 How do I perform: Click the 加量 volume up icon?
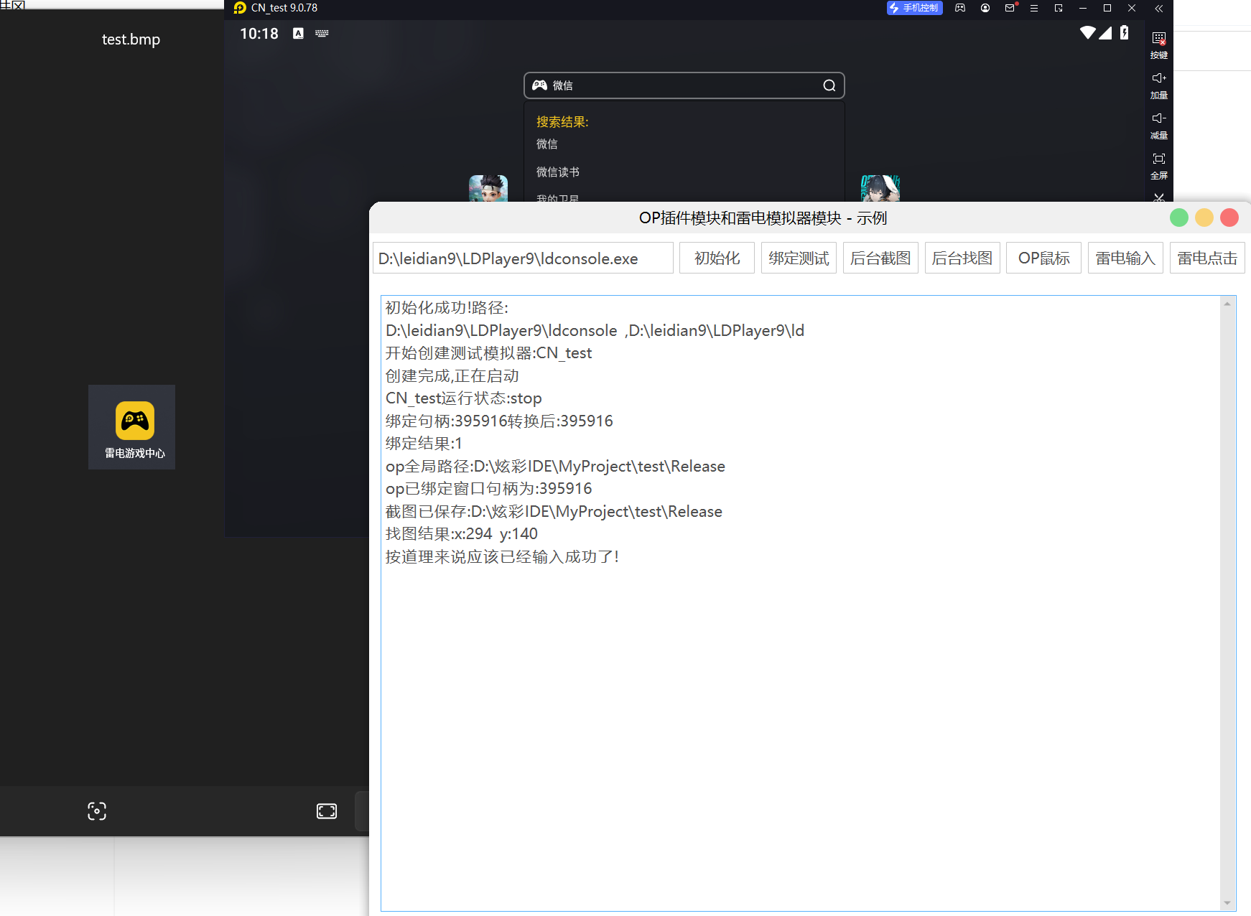click(x=1158, y=84)
